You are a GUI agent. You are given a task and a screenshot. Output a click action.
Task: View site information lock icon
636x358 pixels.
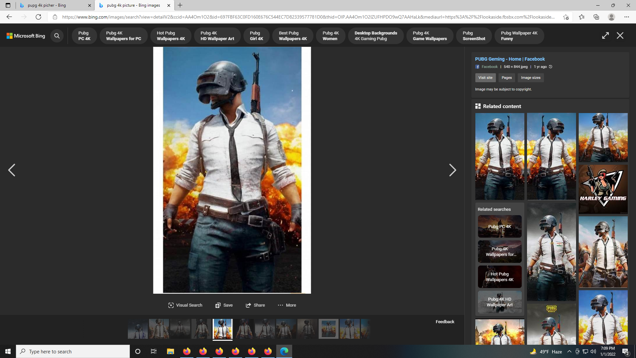pyautogui.click(x=55, y=17)
